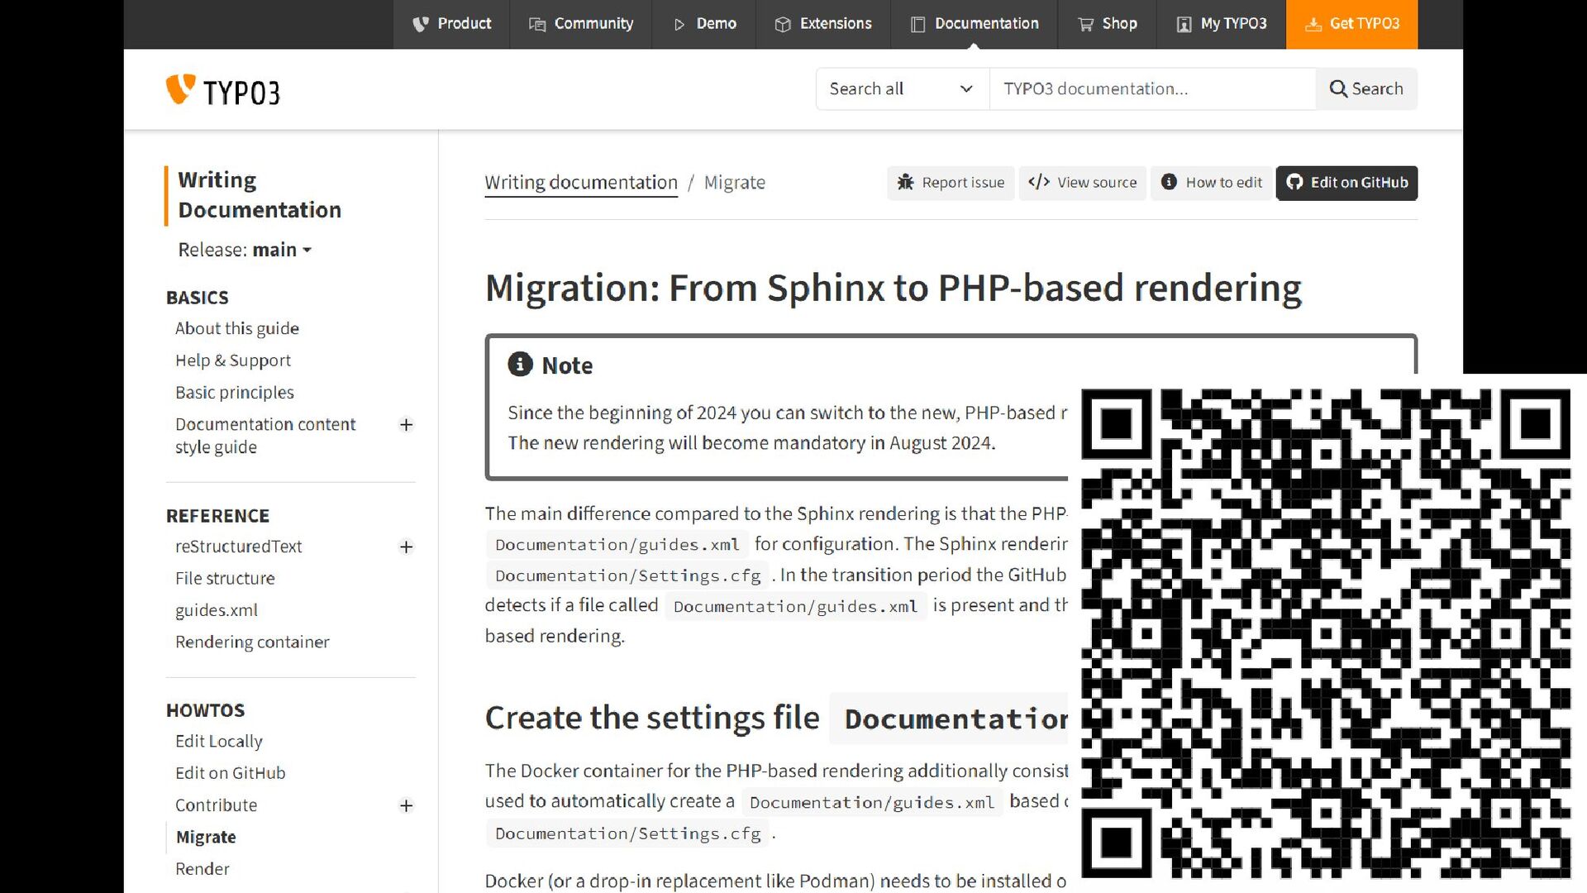Click the bug icon in Report issue

point(906,182)
